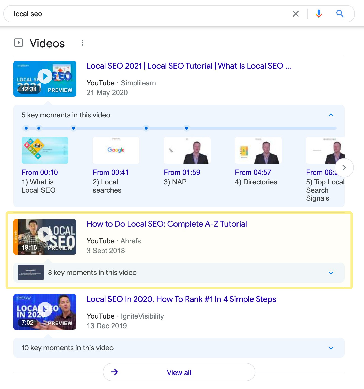This screenshot has width=364, height=389.
Task: Click the '2) Local searches' caption
Action: click(107, 186)
